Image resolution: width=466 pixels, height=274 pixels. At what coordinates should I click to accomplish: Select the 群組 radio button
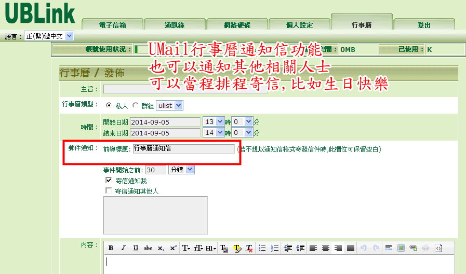tap(136, 105)
